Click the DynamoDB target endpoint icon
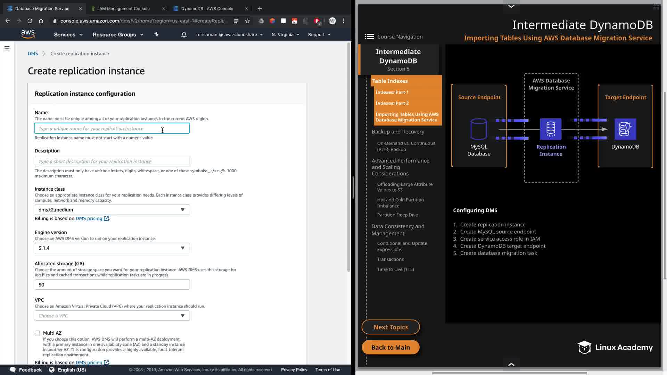Image resolution: width=667 pixels, height=375 pixels. pos(625,129)
